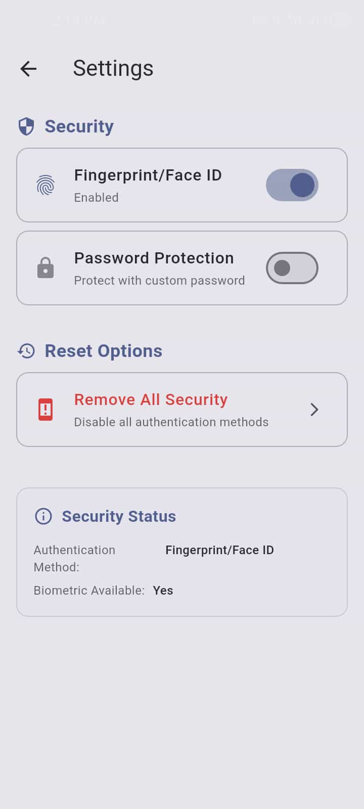Expand Remove All Security chevron
The image size is (364, 809).
click(314, 410)
